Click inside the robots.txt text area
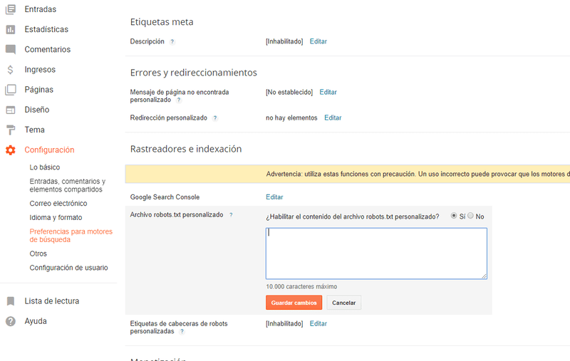 pos(376,253)
